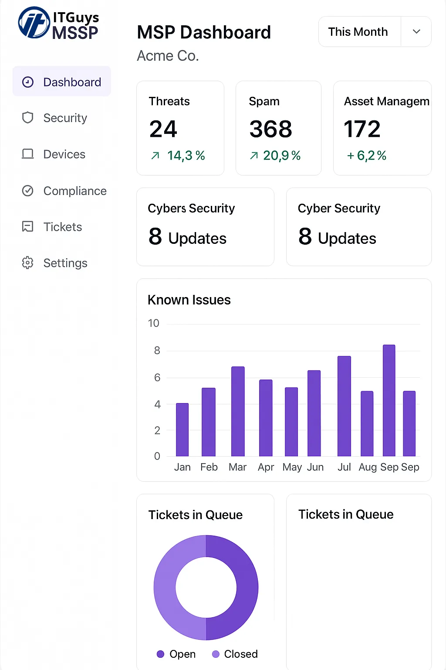Screen dimensions: 446x670
Task: Click the Apr bar in Known Issues
Action: 266,418
